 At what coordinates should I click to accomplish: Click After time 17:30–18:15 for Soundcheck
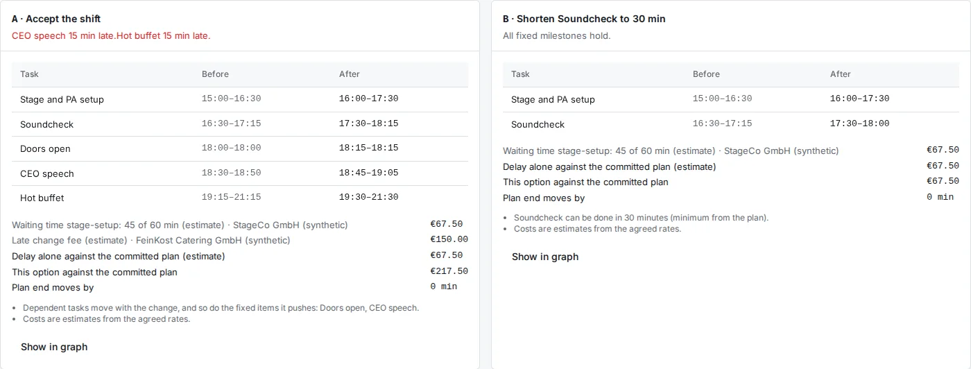(369, 123)
